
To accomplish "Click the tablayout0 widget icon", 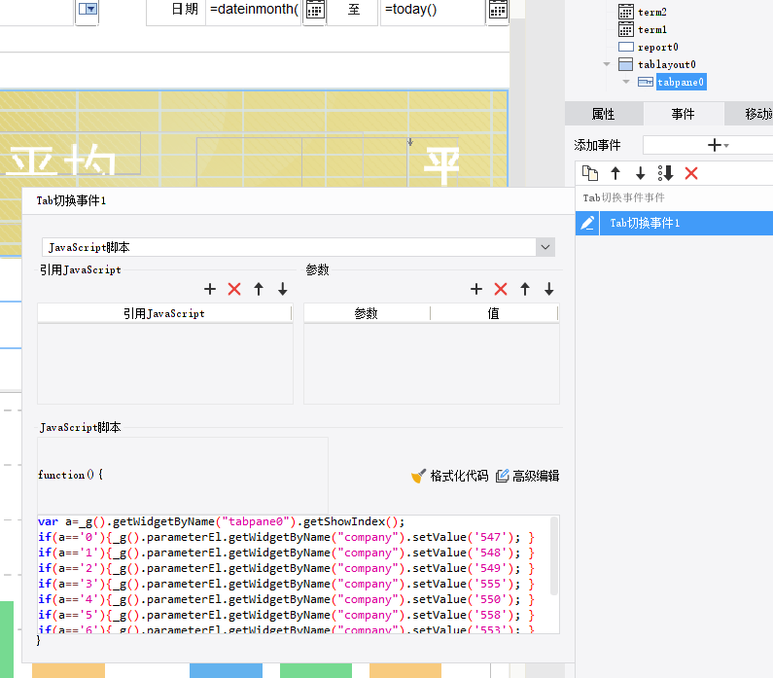I will [x=625, y=64].
